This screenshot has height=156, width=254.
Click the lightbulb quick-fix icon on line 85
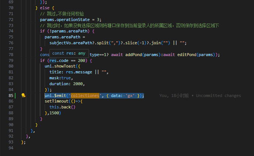coord(23,96)
